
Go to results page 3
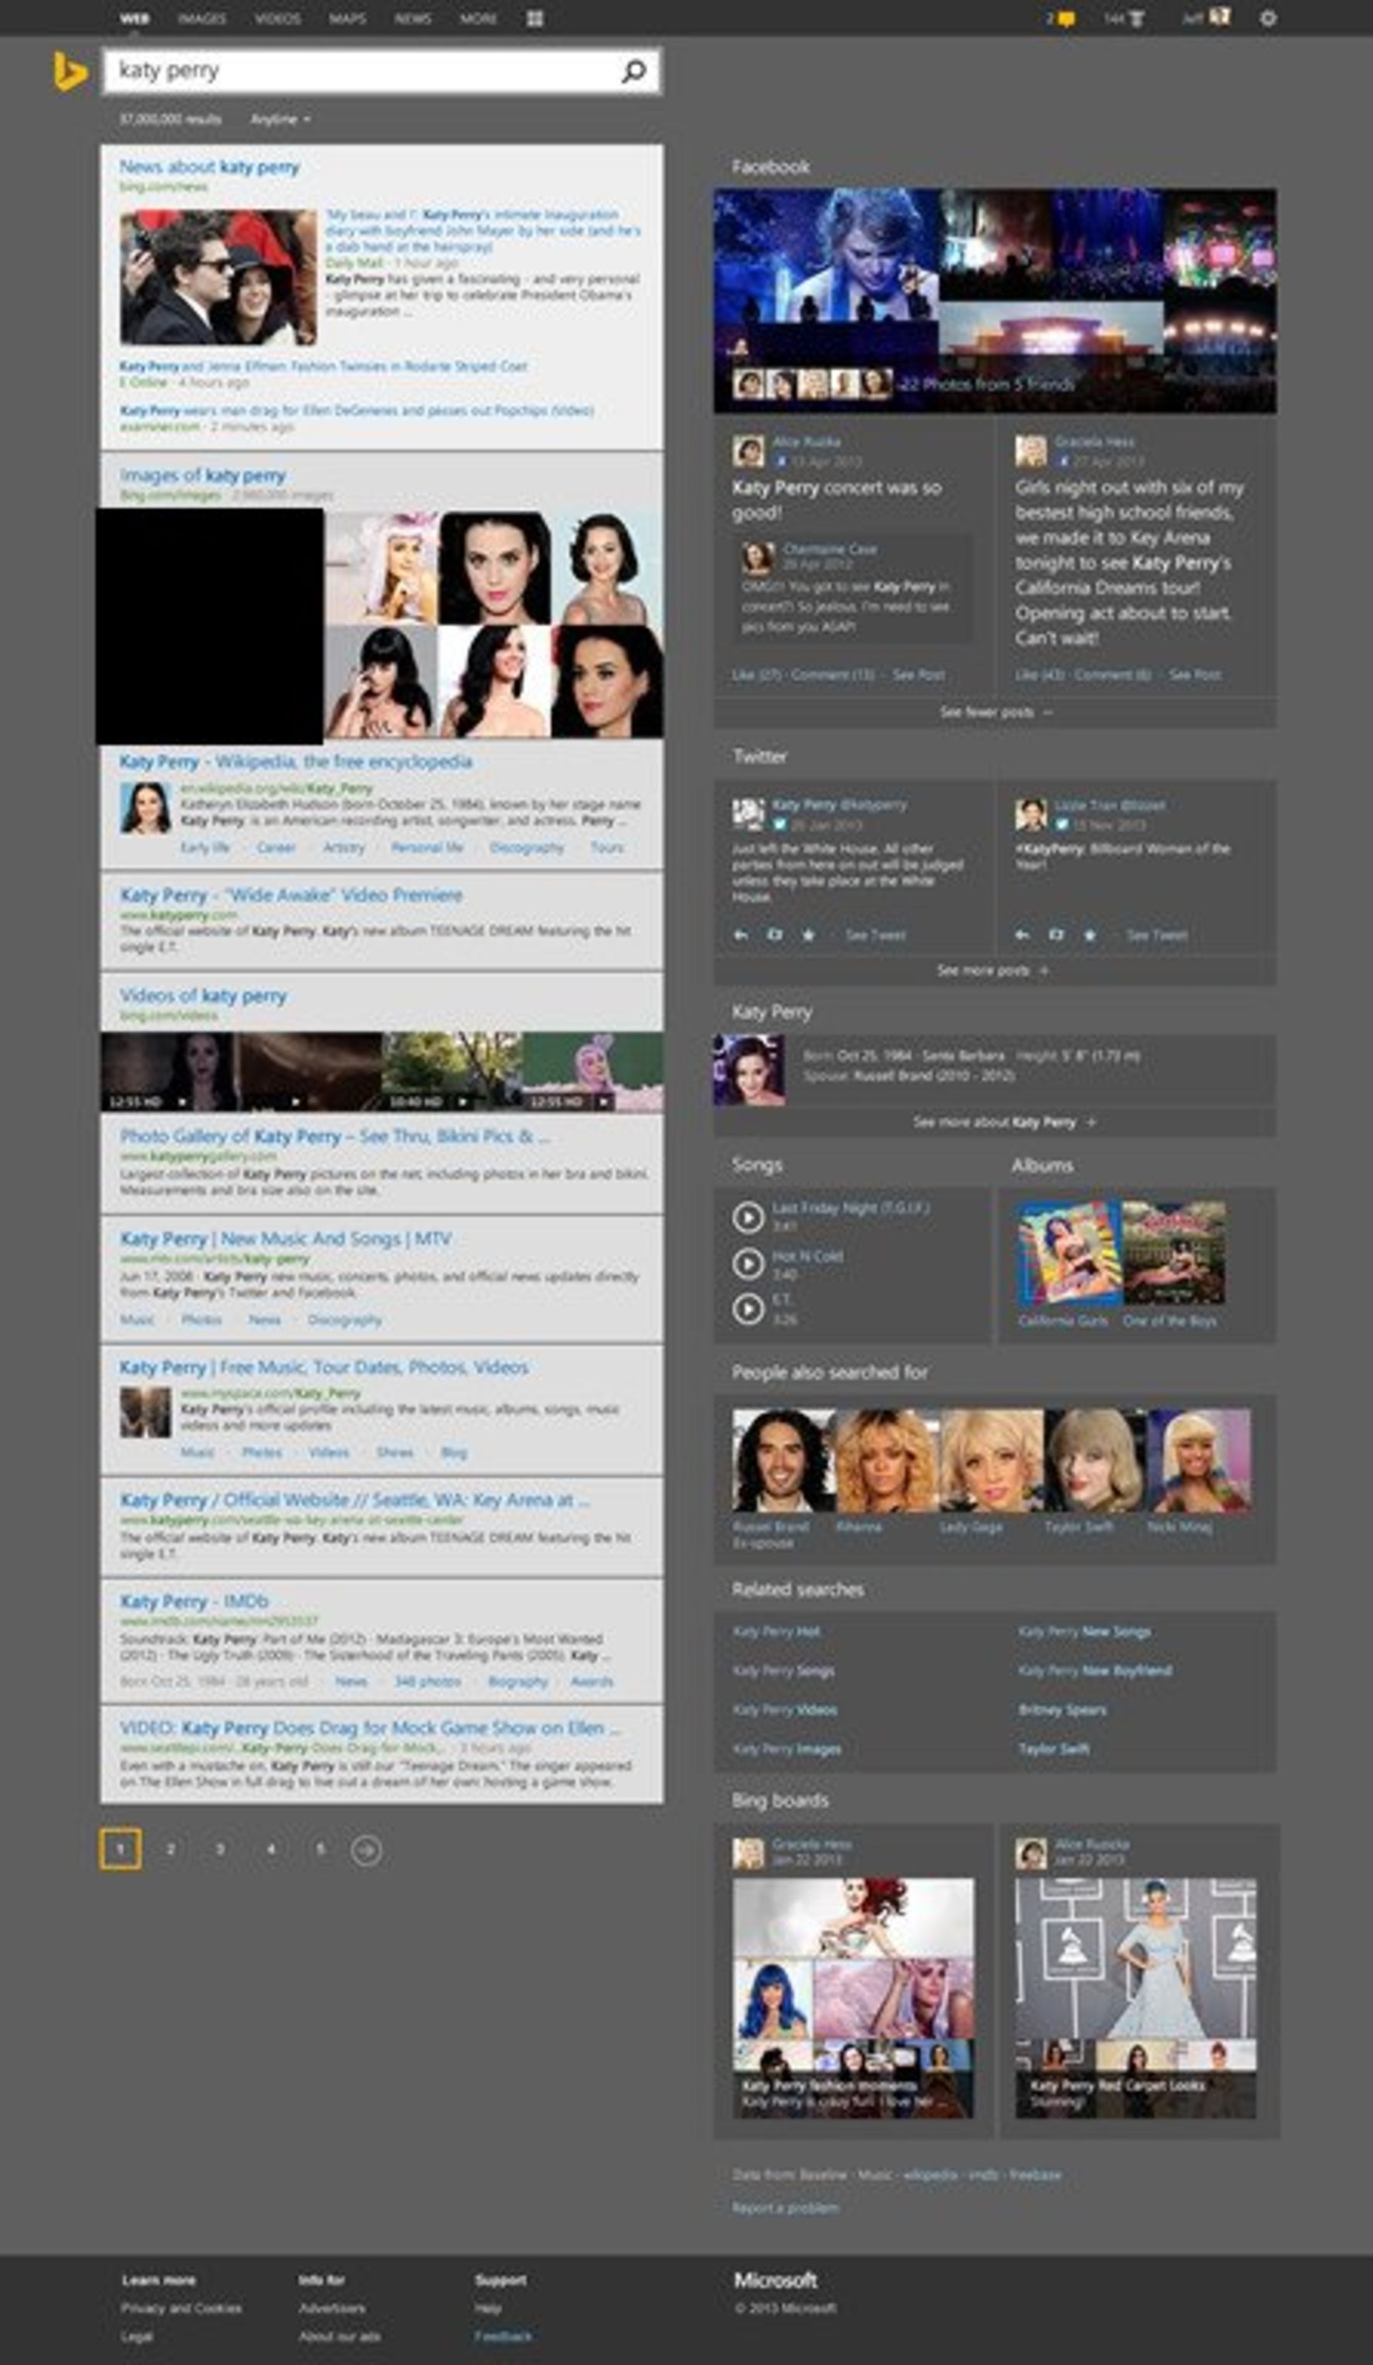point(220,1850)
